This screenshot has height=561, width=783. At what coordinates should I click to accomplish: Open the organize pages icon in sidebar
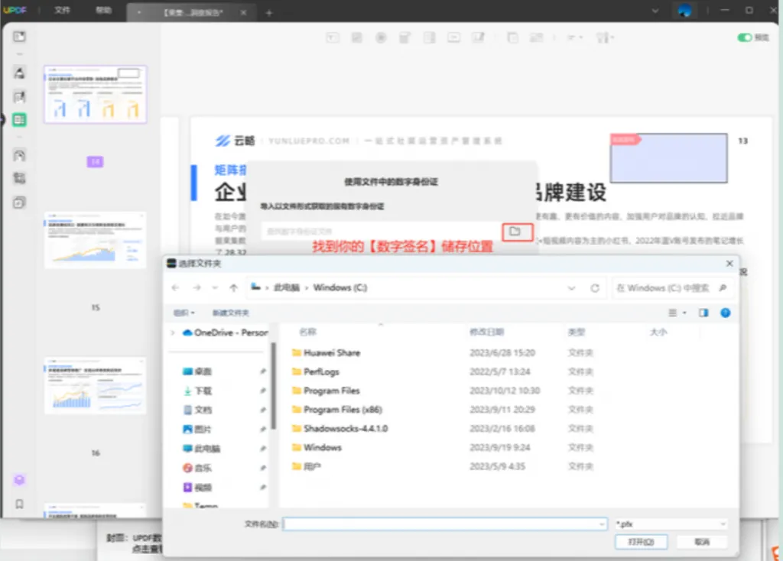click(19, 155)
